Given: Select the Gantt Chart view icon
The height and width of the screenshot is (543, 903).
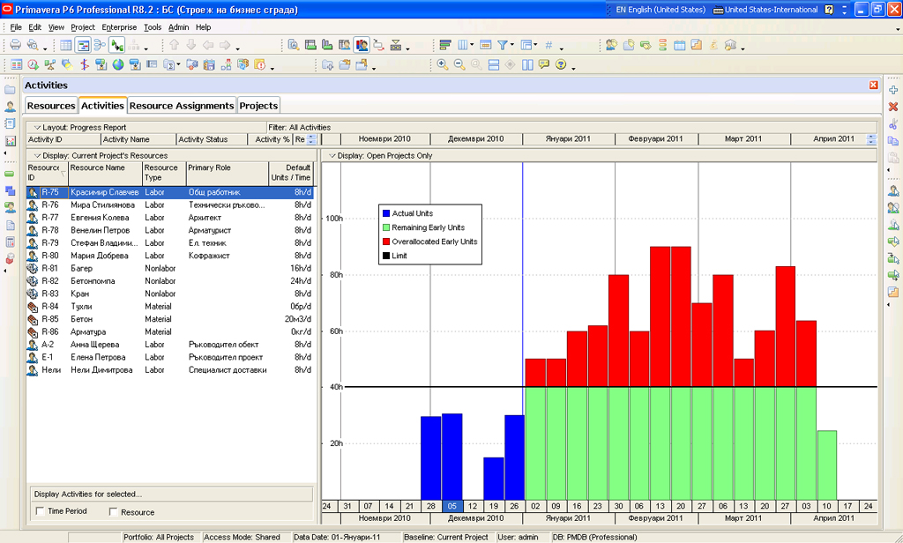Looking at the screenshot, I should point(83,45).
